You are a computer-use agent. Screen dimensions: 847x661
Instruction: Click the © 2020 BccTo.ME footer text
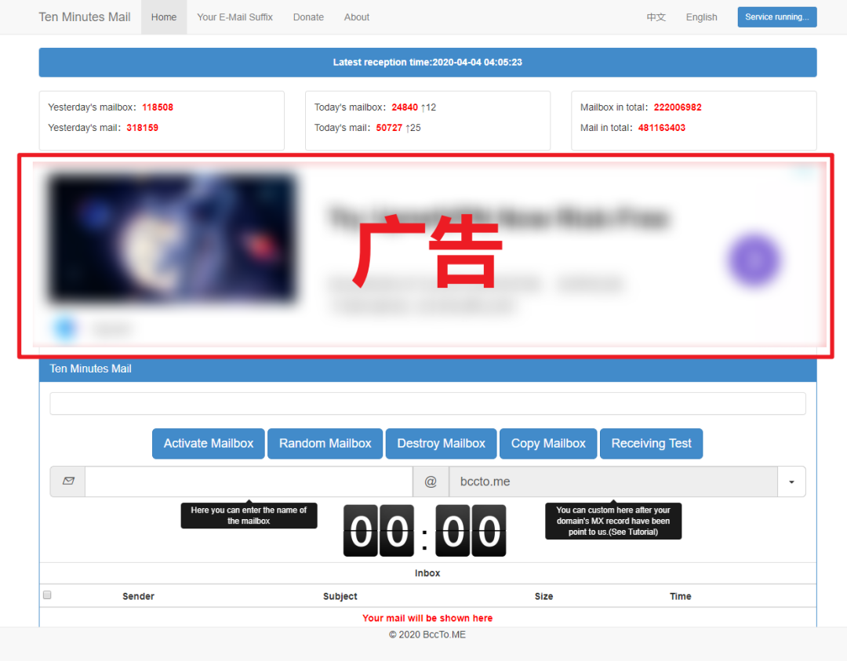(x=427, y=634)
